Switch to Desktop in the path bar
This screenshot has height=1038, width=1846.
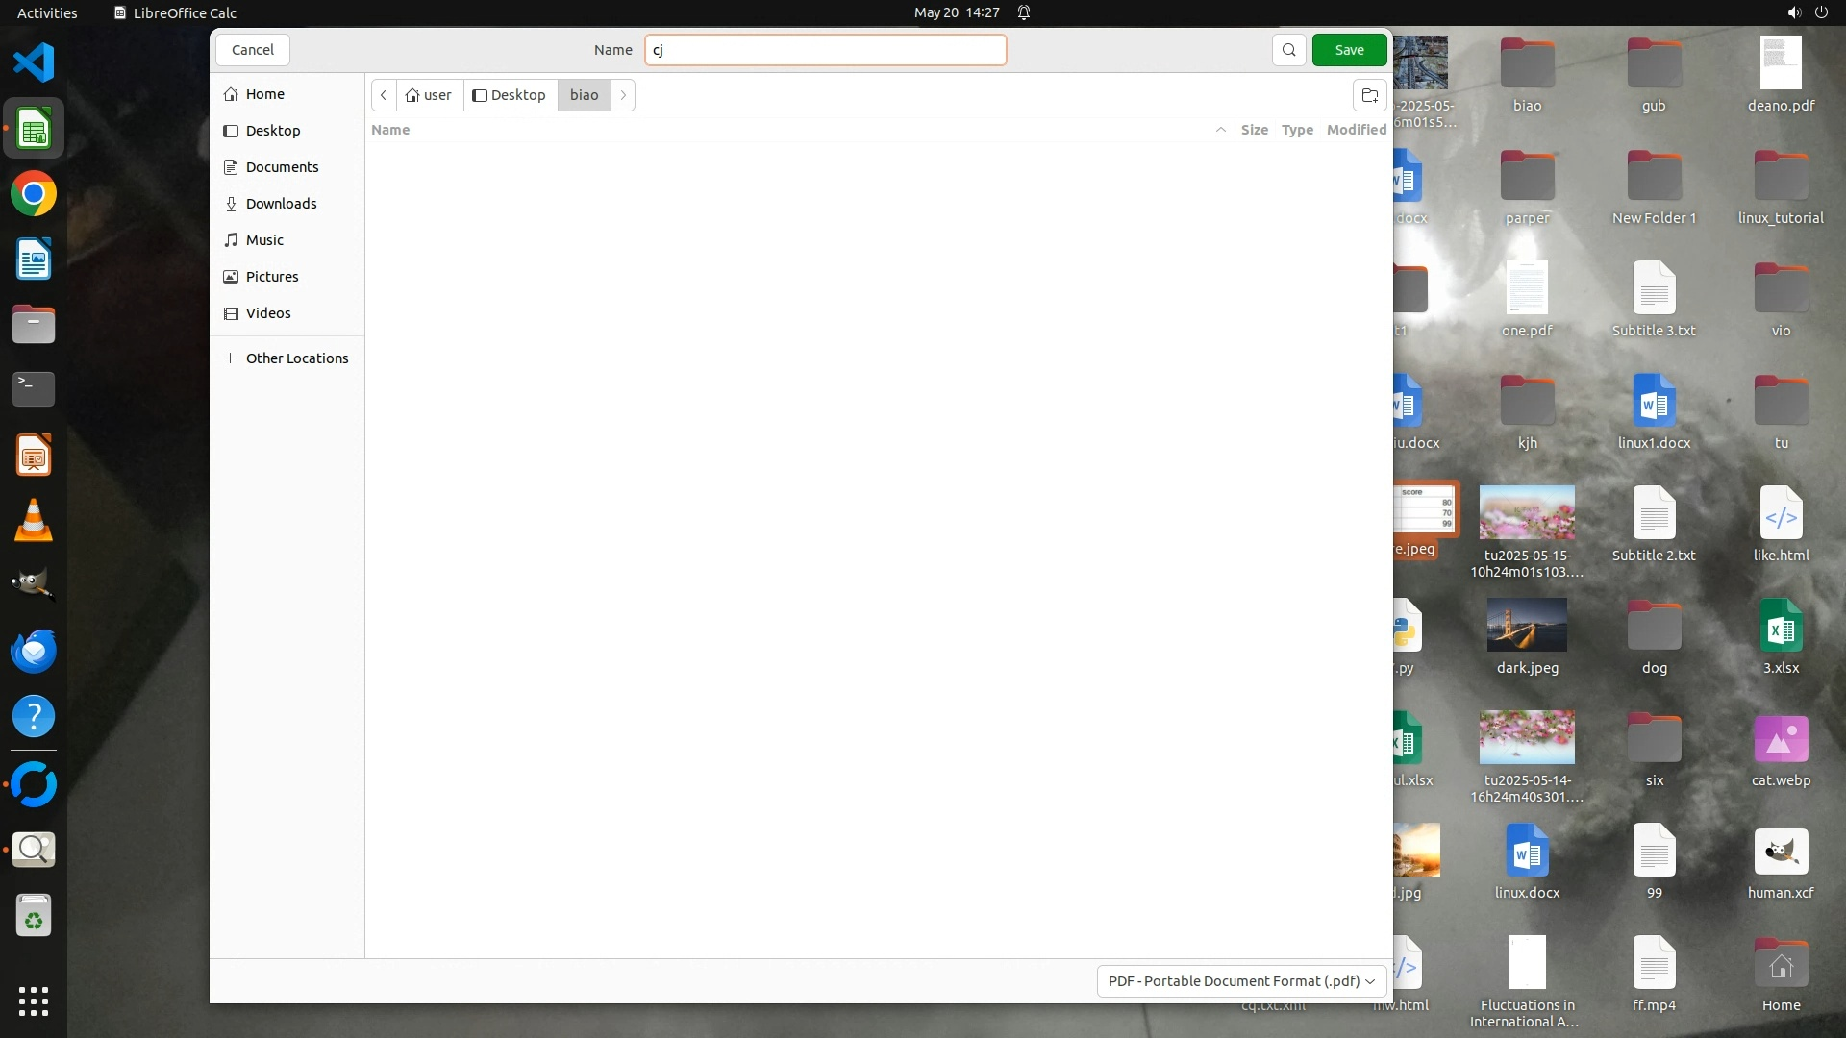pos(510,95)
